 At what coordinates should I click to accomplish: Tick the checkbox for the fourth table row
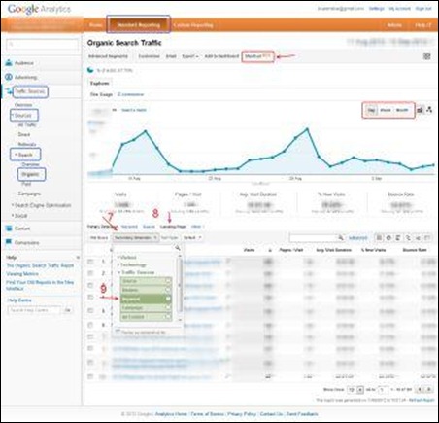pyautogui.click(x=90, y=298)
